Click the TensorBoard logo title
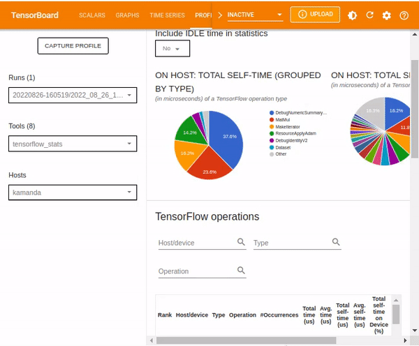The image size is (419, 346). [35, 15]
